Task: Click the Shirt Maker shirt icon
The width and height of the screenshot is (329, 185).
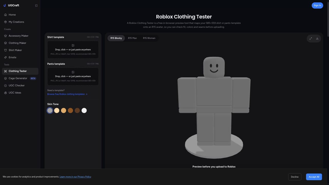Action: (5, 50)
